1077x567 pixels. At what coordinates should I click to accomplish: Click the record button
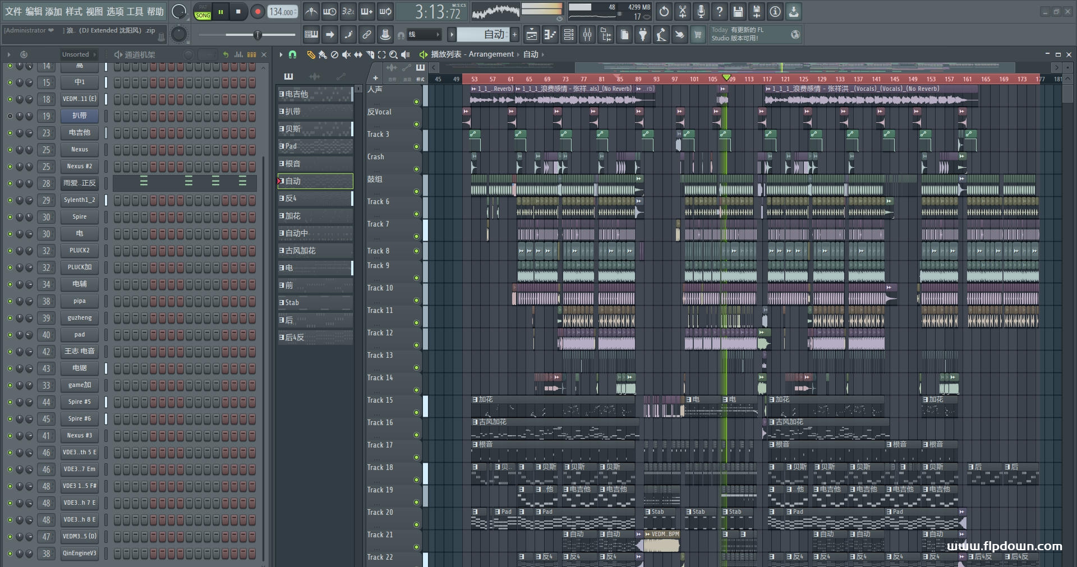point(257,12)
